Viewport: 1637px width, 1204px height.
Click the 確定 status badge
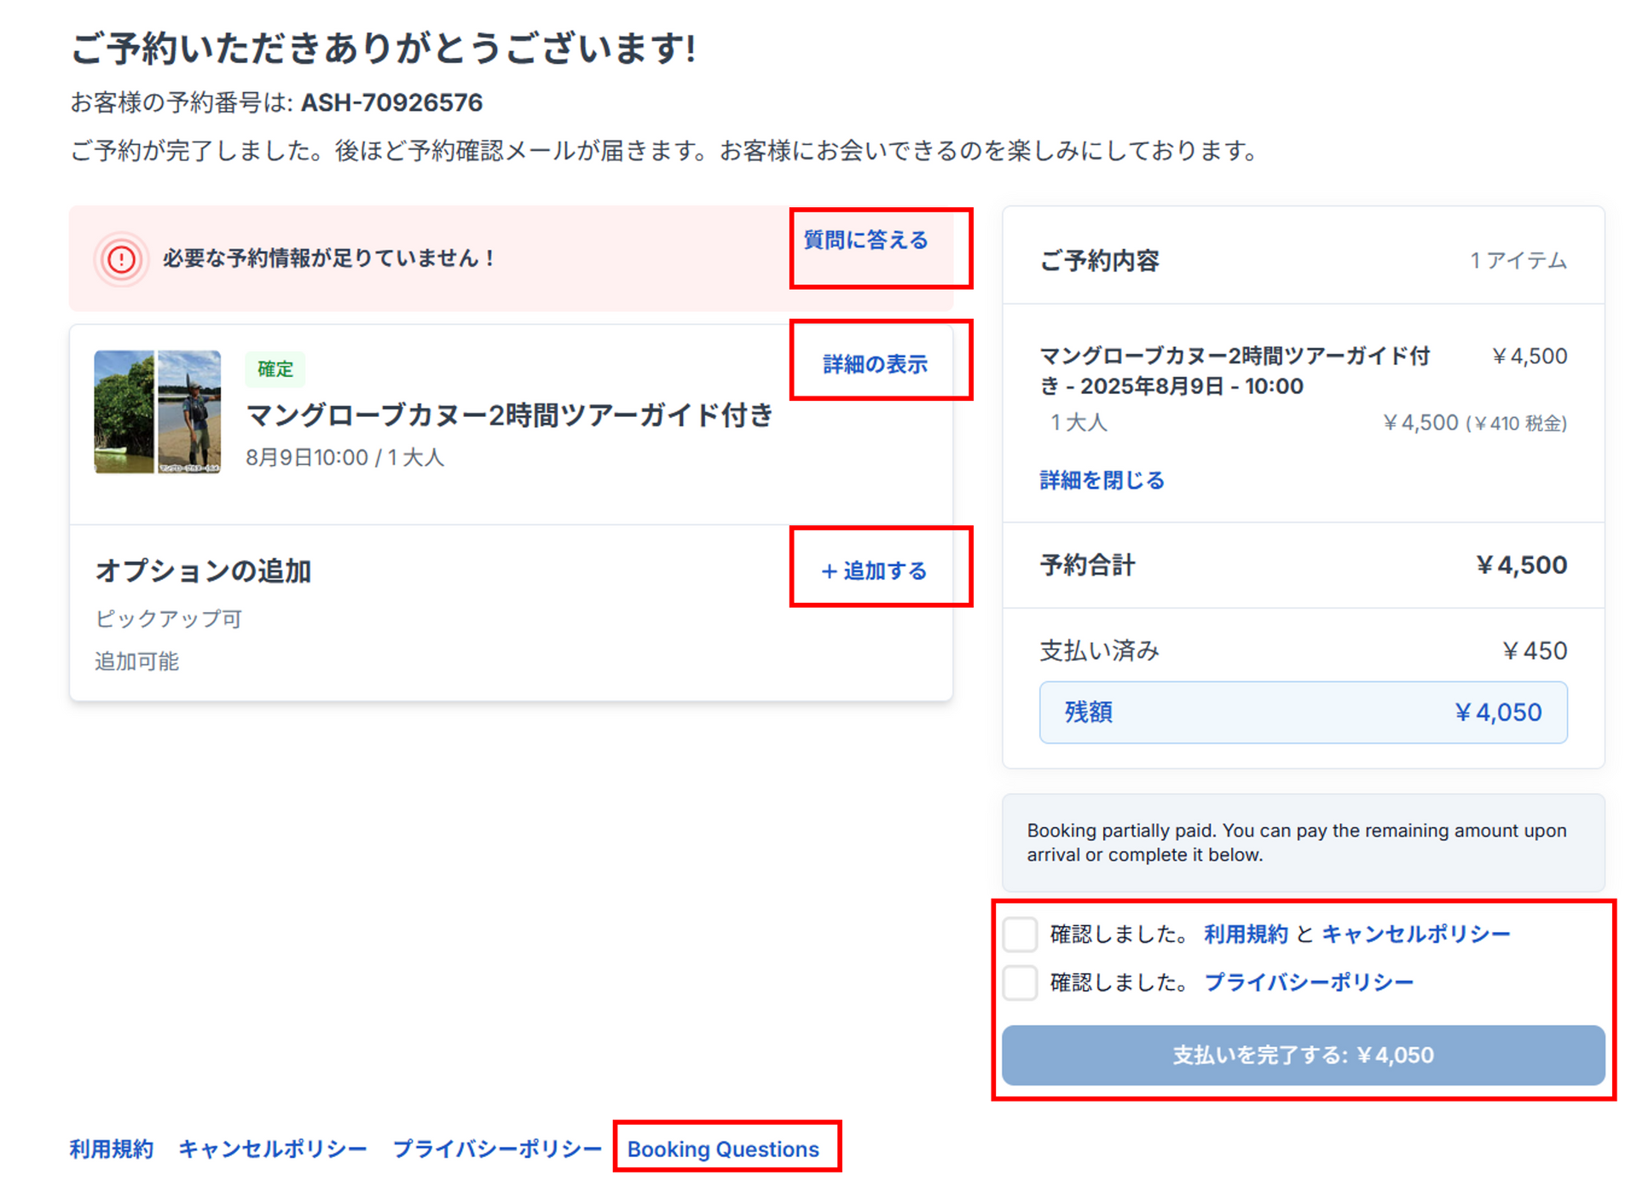(x=275, y=369)
